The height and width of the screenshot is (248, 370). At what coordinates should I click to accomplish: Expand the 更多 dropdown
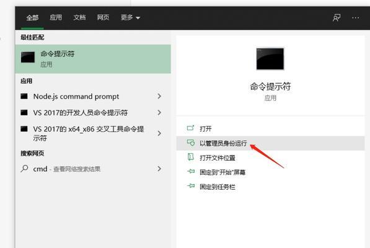coord(130,17)
